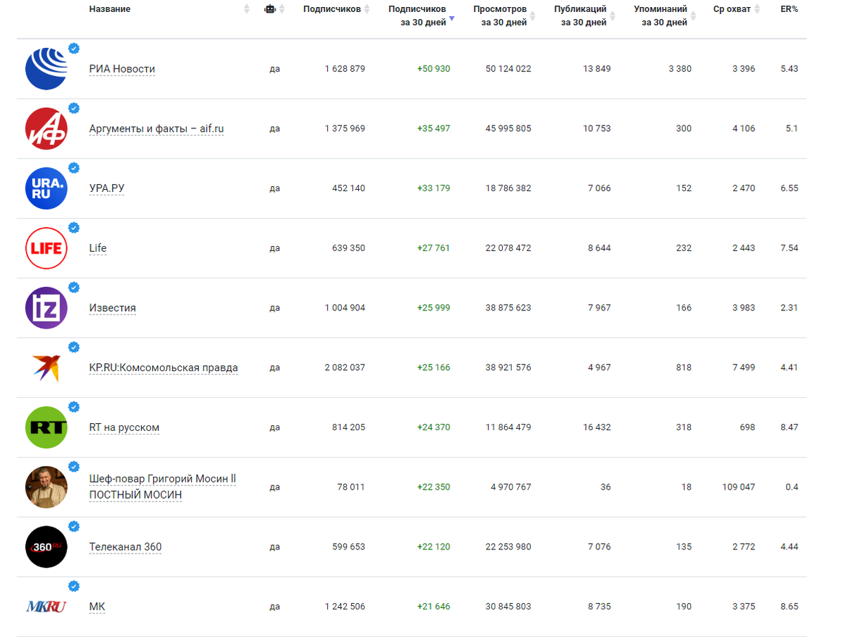Click verified badge on Телеканал 360

coord(73,526)
